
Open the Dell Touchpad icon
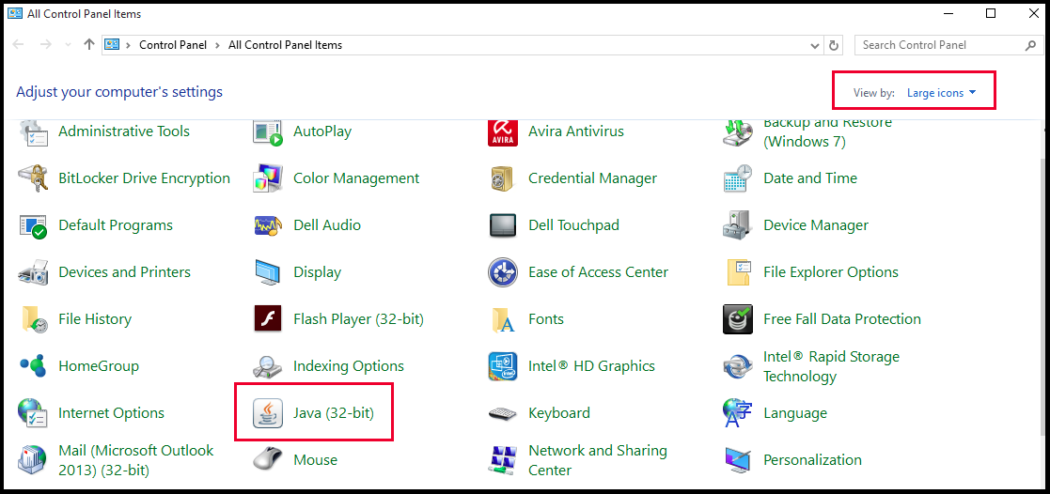503,225
